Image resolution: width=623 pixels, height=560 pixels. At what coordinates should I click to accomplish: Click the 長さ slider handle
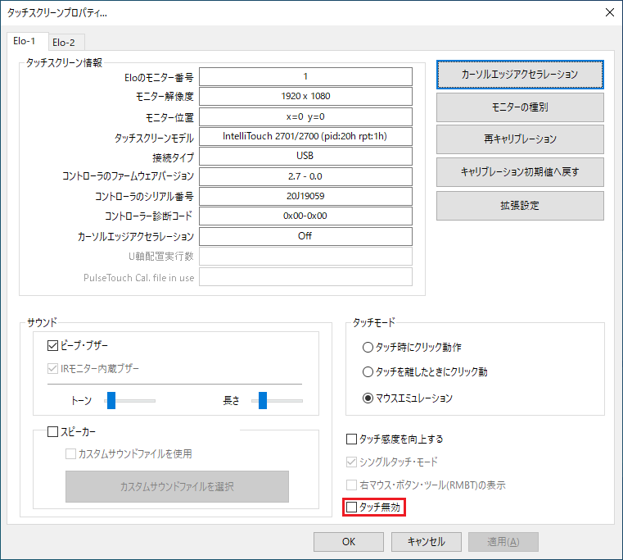(263, 400)
